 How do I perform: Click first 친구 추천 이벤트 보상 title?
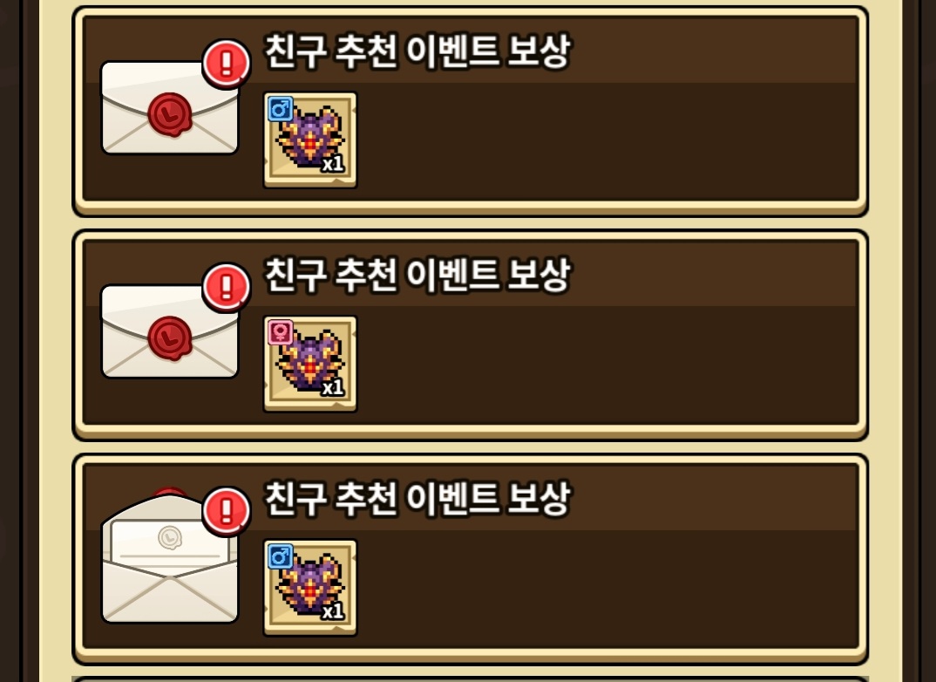417,51
